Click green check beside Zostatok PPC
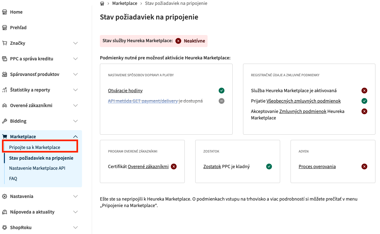This screenshot has height=234, width=380. [269, 166]
